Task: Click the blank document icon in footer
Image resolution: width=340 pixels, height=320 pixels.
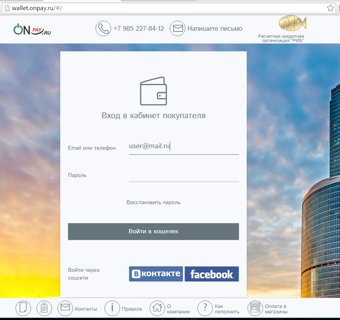Action: click(x=23, y=308)
